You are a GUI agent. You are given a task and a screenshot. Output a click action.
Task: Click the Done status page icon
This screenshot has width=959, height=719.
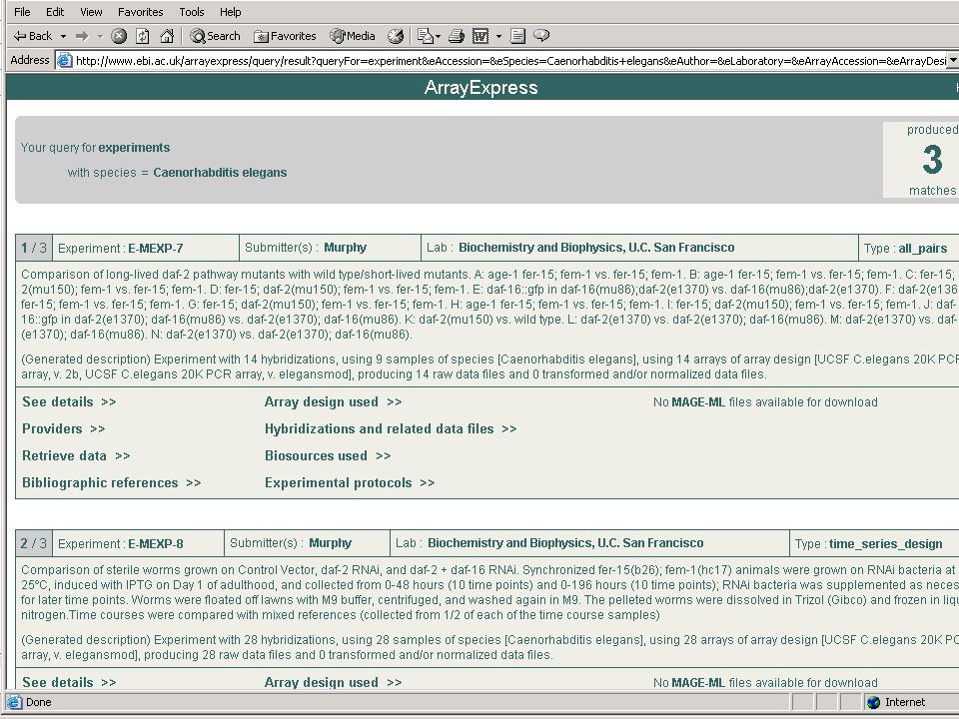click(x=15, y=702)
